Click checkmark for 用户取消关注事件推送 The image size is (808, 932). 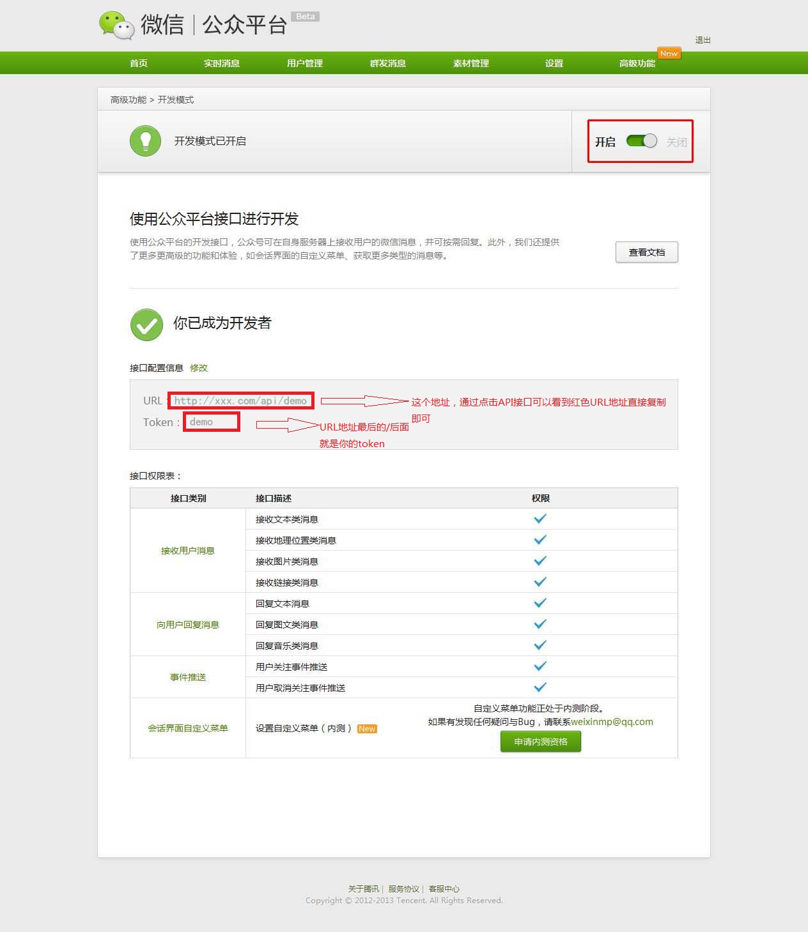(x=540, y=687)
